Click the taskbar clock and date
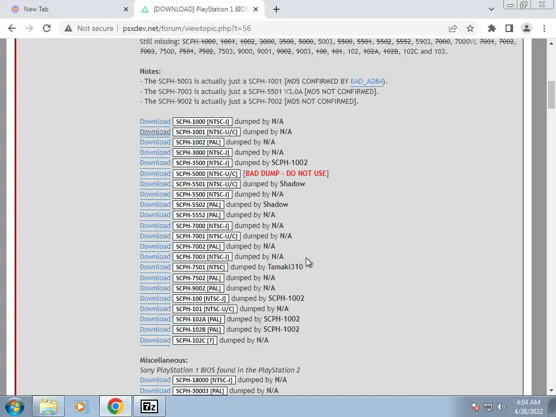Image resolution: width=556 pixels, height=417 pixels. (528, 407)
